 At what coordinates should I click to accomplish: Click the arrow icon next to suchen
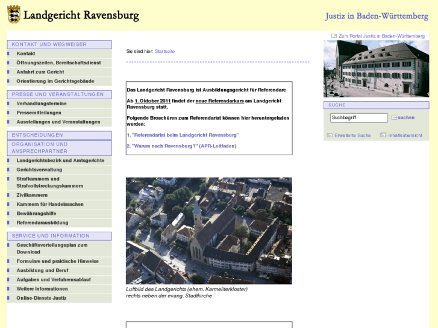click(394, 118)
